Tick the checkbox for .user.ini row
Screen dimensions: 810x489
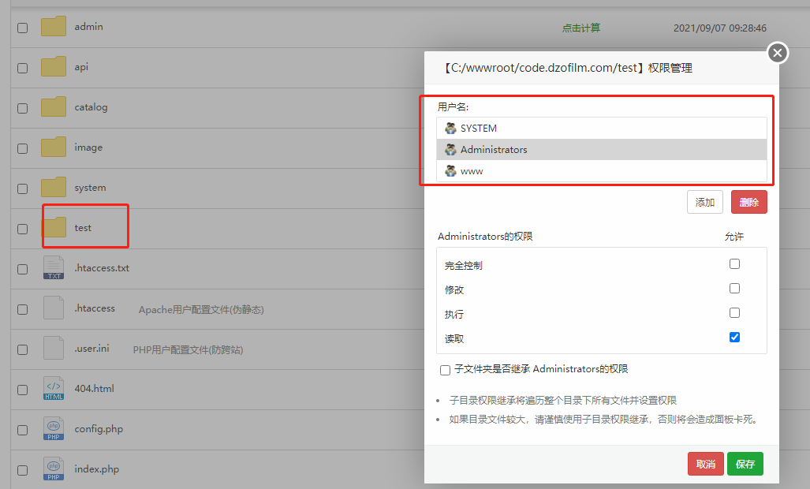[x=23, y=350]
